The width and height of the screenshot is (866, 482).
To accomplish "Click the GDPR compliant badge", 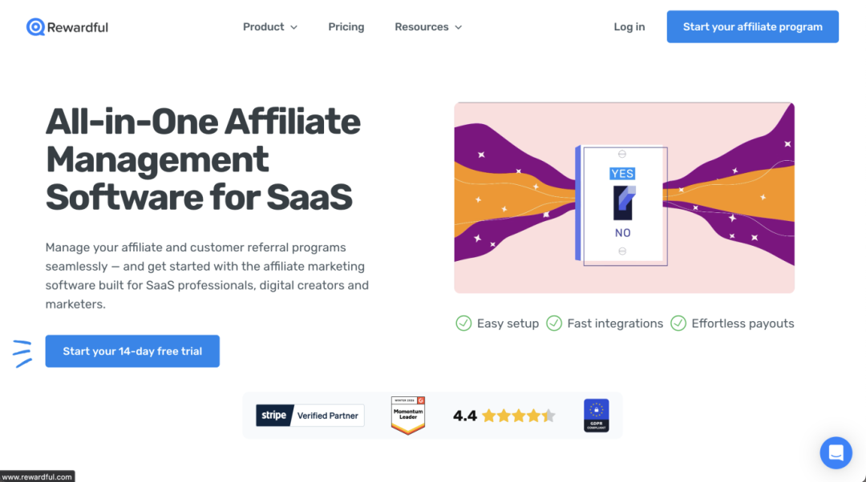I will coord(597,416).
